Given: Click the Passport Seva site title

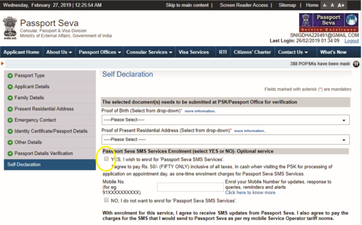Looking at the screenshot, I should (49, 23).
